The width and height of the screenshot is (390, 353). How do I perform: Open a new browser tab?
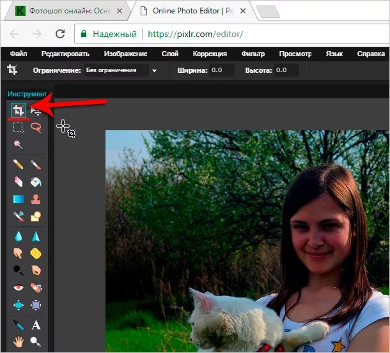point(268,11)
